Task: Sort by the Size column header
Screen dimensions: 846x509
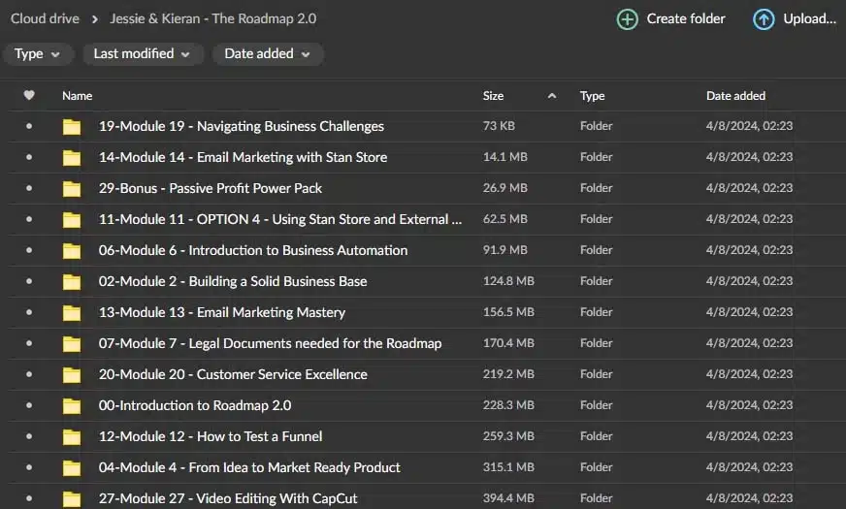Action: click(493, 96)
